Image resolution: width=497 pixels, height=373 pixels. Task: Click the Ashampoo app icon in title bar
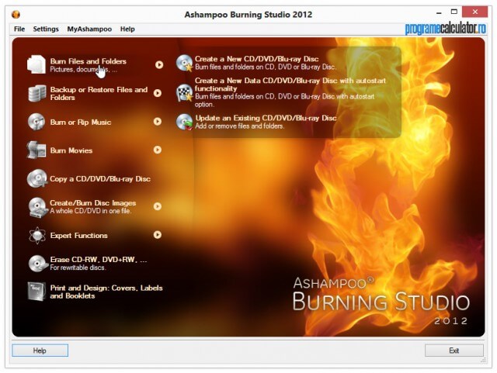pyautogui.click(x=16, y=14)
